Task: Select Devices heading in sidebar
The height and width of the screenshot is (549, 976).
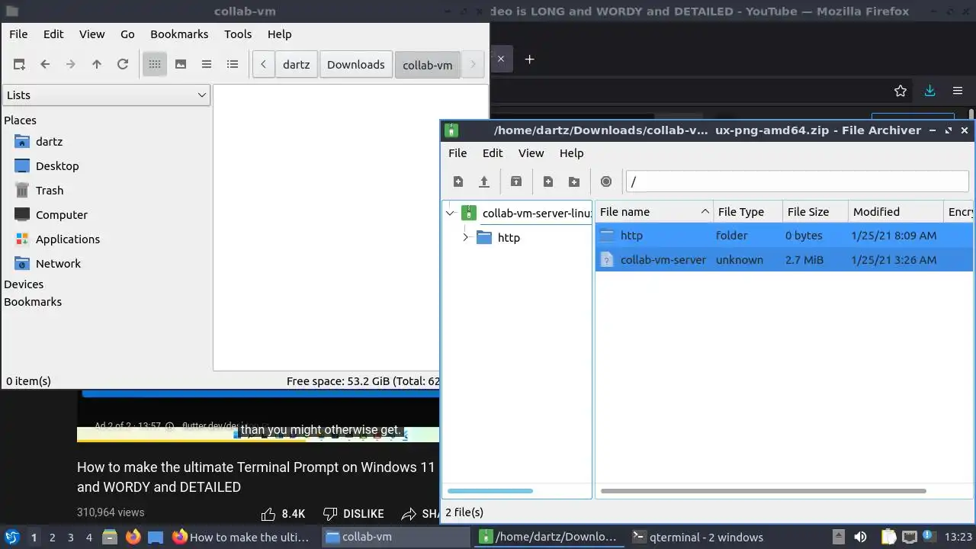Action: 24,284
